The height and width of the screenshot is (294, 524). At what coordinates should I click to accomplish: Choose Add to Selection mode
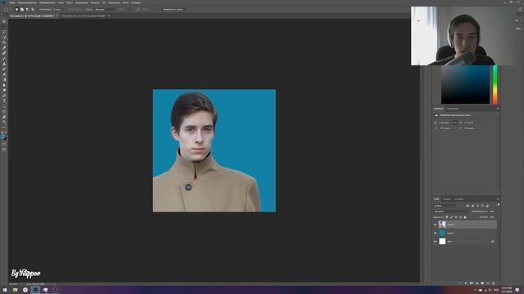(x=22, y=9)
